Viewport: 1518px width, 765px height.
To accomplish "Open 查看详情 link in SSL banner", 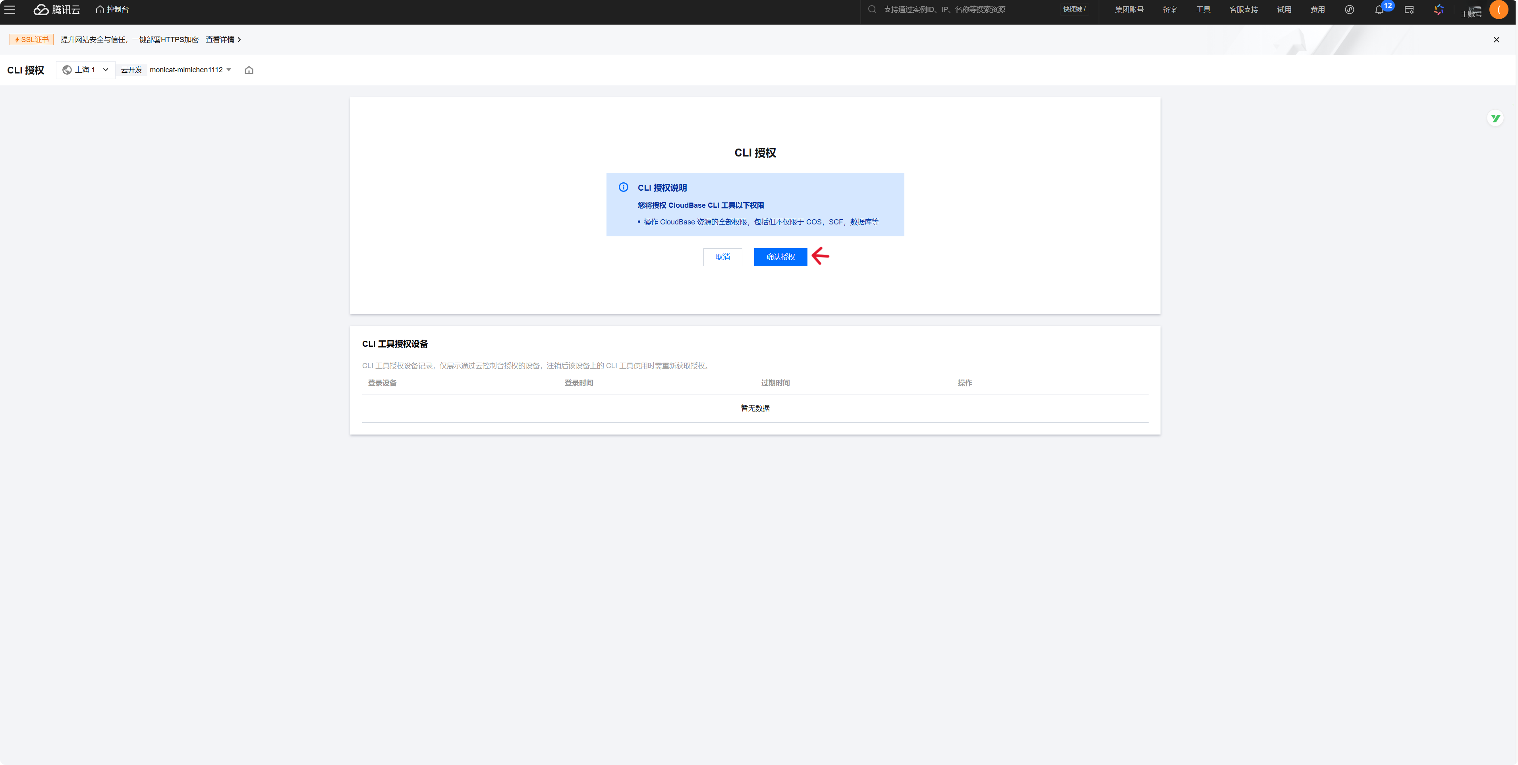I will tap(223, 39).
